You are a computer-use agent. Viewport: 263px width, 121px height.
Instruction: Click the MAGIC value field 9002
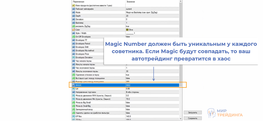pos(152,85)
